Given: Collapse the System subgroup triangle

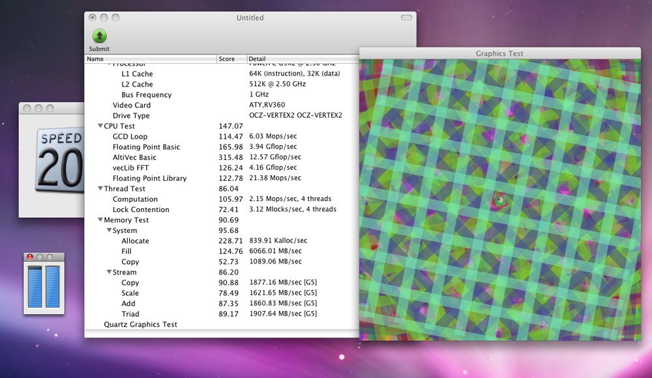Looking at the screenshot, I should 109,230.
